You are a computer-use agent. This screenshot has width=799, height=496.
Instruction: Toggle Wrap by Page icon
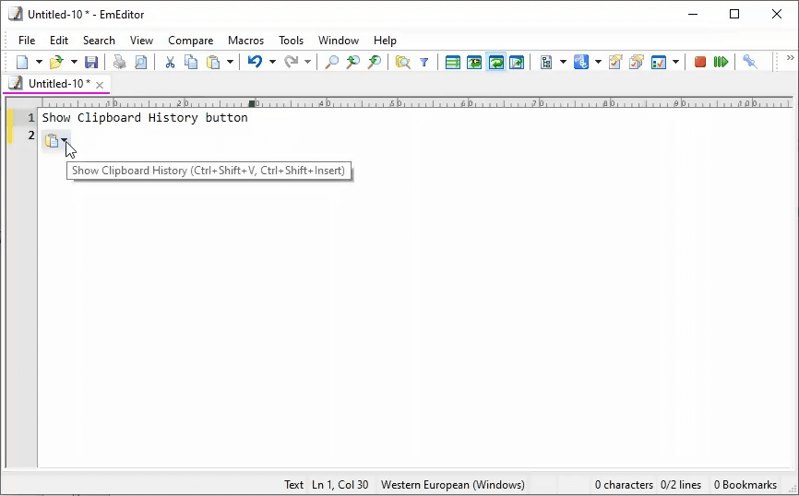pos(517,62)
